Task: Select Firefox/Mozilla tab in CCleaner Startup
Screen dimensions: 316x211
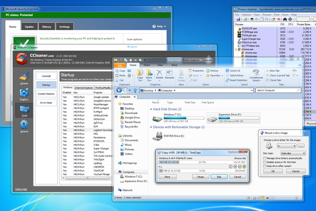Action: pos(103,88)
